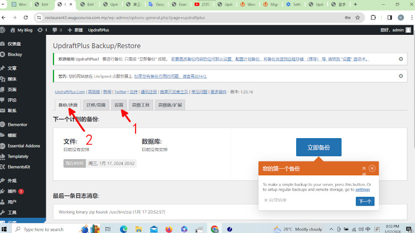Open the UpdraftPlus.Com link

pyautogui.click(x=70, y=91)
